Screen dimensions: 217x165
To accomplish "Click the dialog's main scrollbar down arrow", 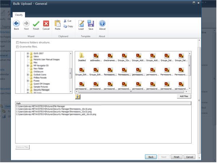I will (x=199, y=158).
